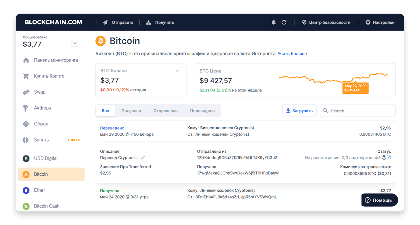
Task: Click the Bitcoin Cash green icon
Action: [x=26, y=206]
